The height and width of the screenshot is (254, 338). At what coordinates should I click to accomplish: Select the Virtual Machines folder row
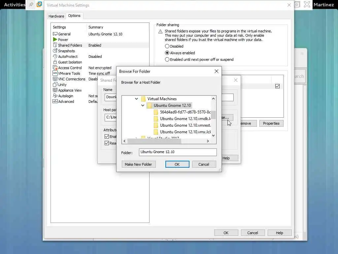[162, 99]
